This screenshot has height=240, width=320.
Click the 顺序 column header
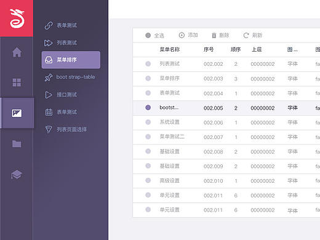click(236, 50)
